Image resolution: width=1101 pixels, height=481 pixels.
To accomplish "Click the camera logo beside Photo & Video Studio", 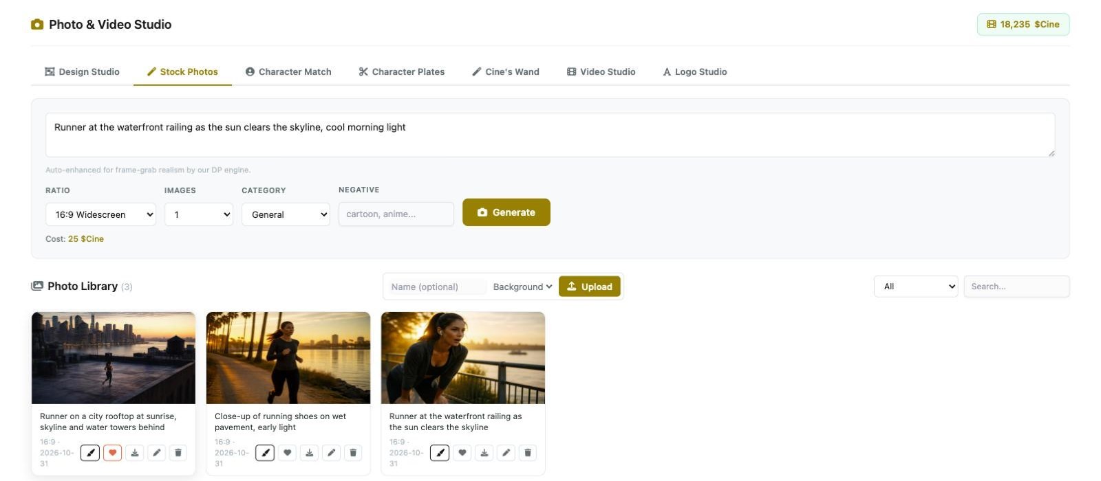I will point(37,25).
